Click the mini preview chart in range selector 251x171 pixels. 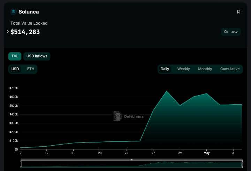coord(131,164)
